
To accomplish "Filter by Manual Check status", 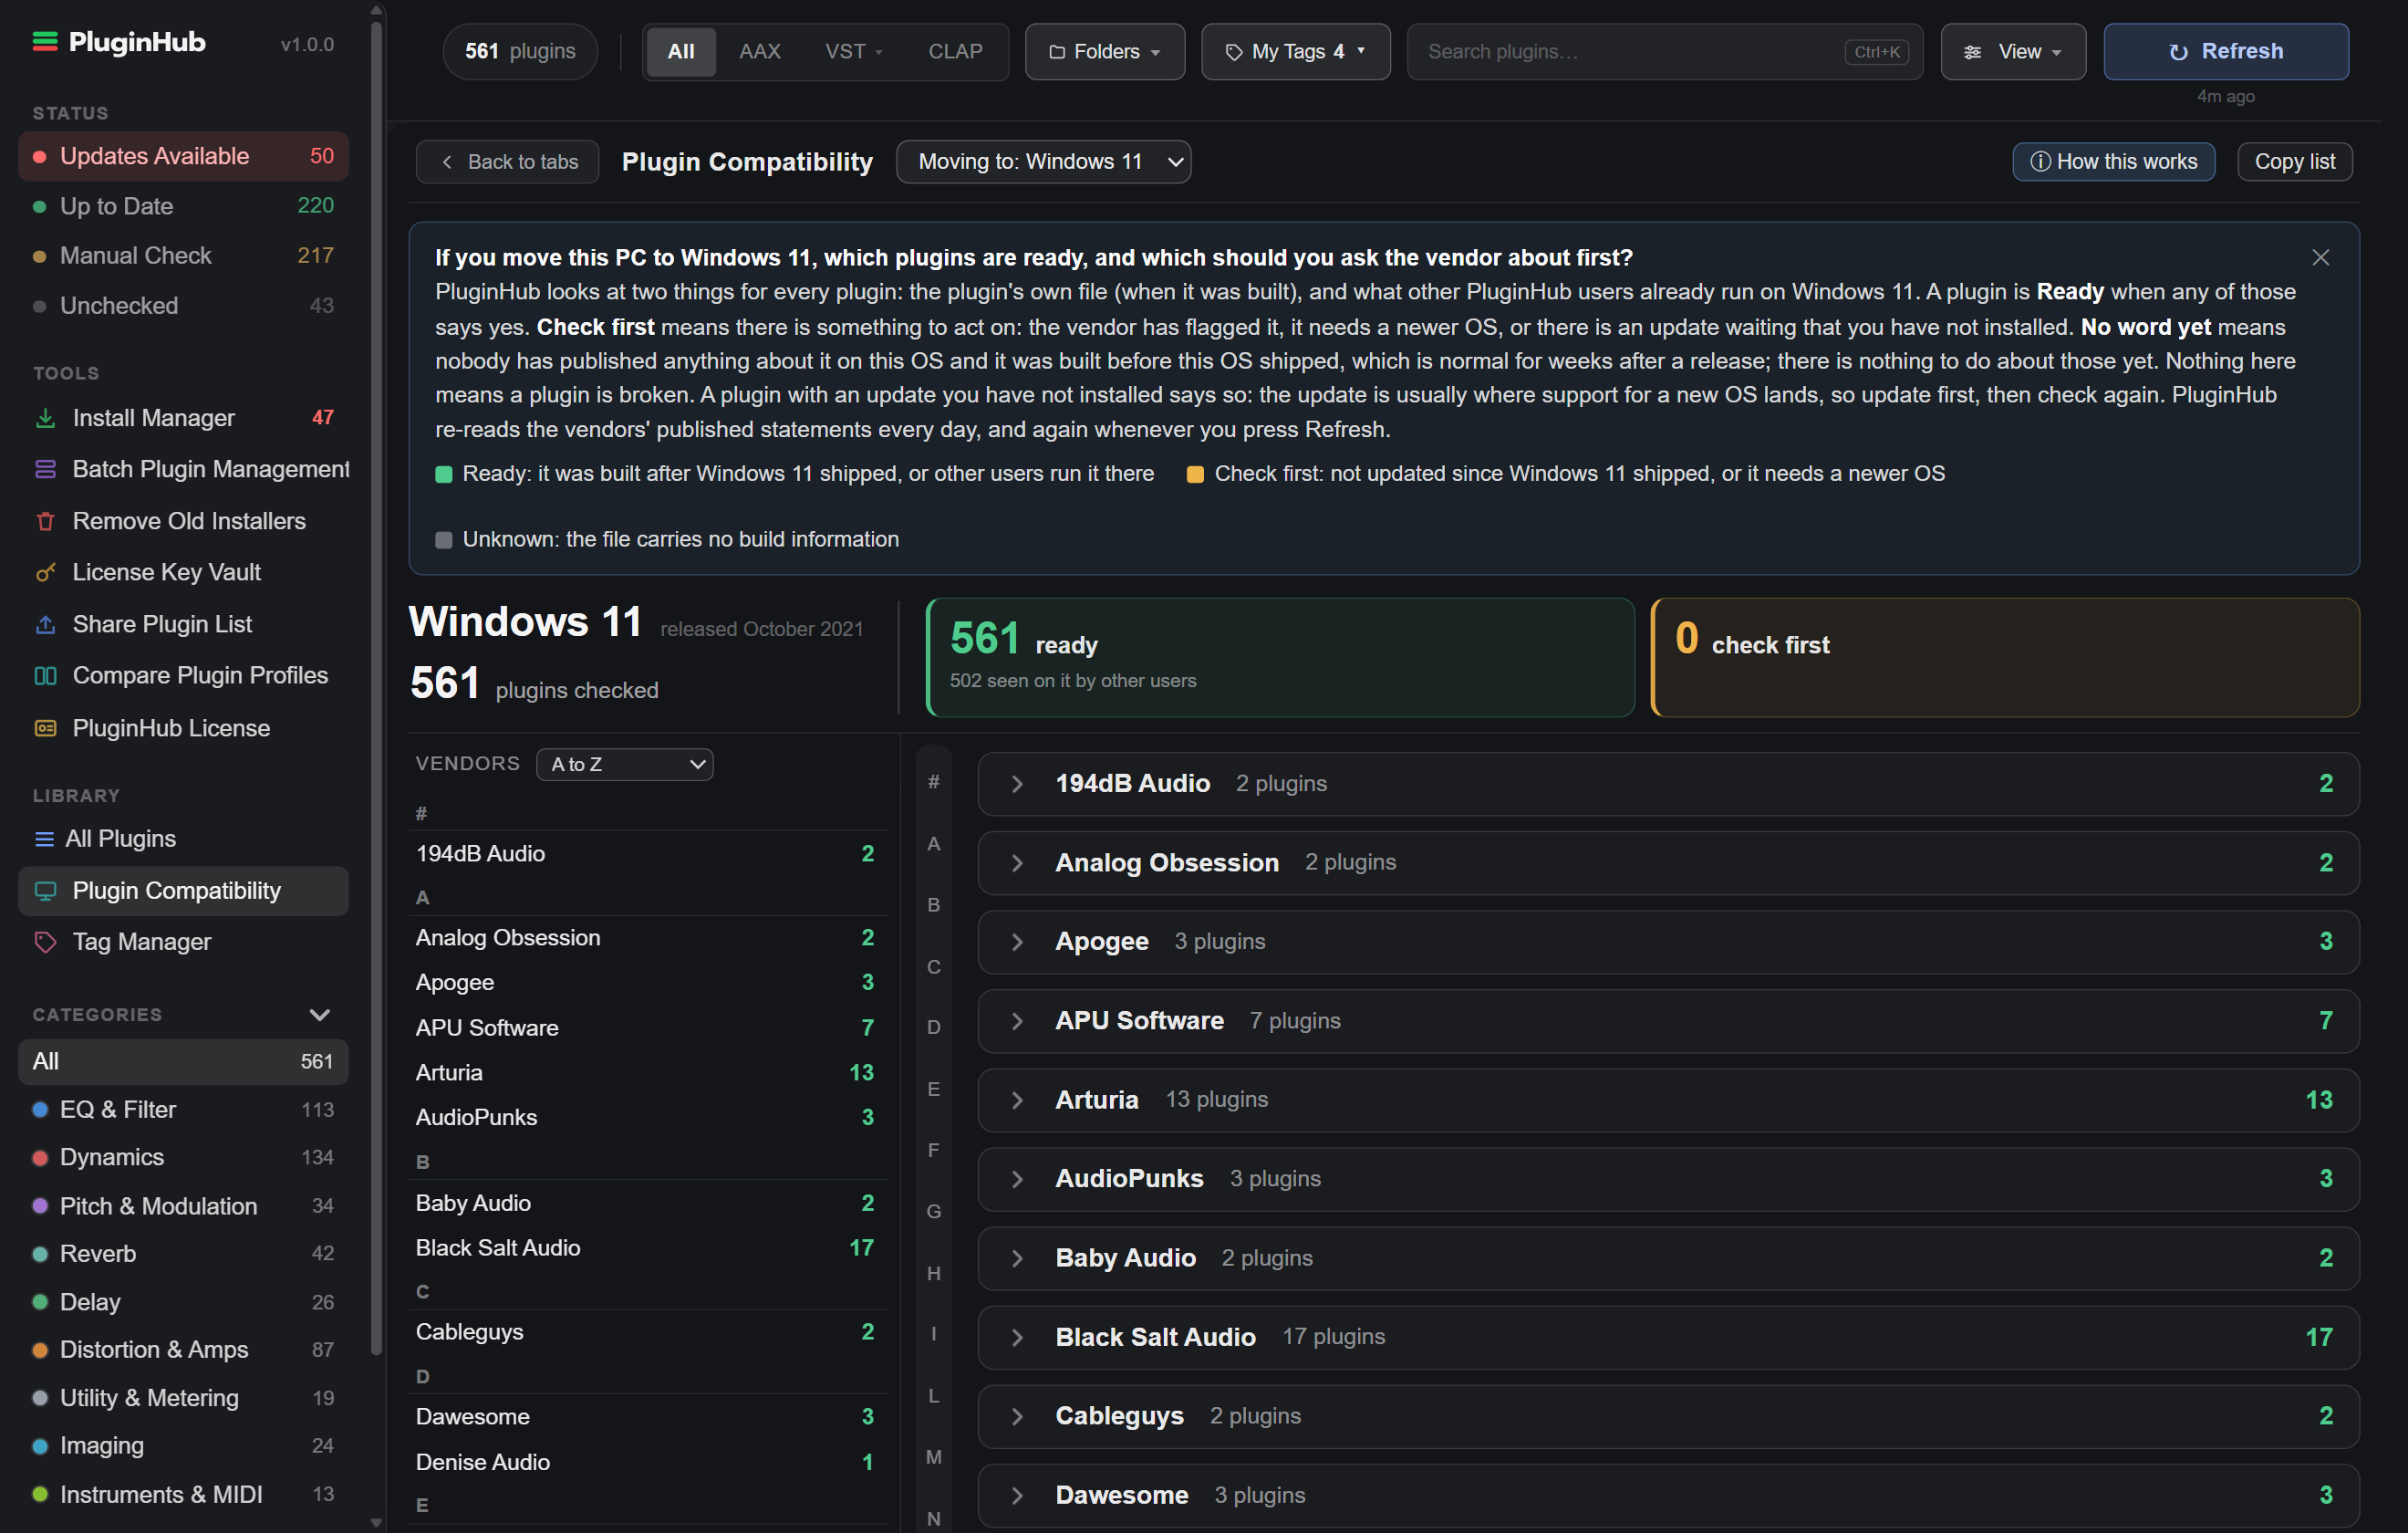I will tap(183, 255).
